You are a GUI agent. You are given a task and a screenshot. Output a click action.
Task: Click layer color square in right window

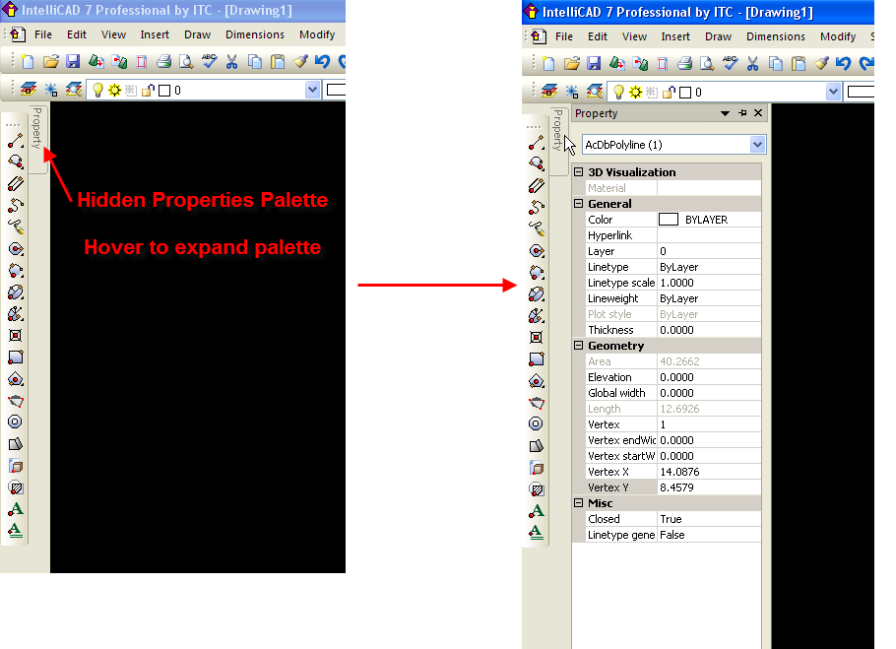(685, 92)
